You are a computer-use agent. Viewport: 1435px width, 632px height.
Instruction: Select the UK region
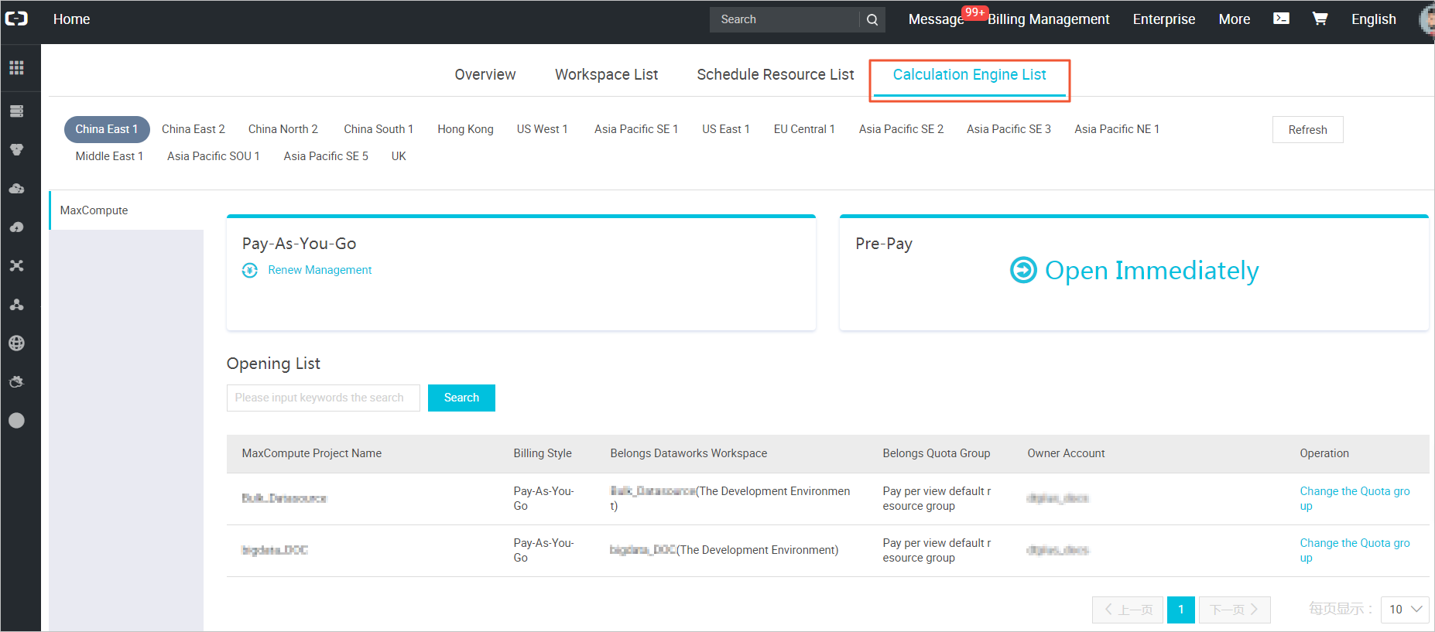(x=399, y=156)
